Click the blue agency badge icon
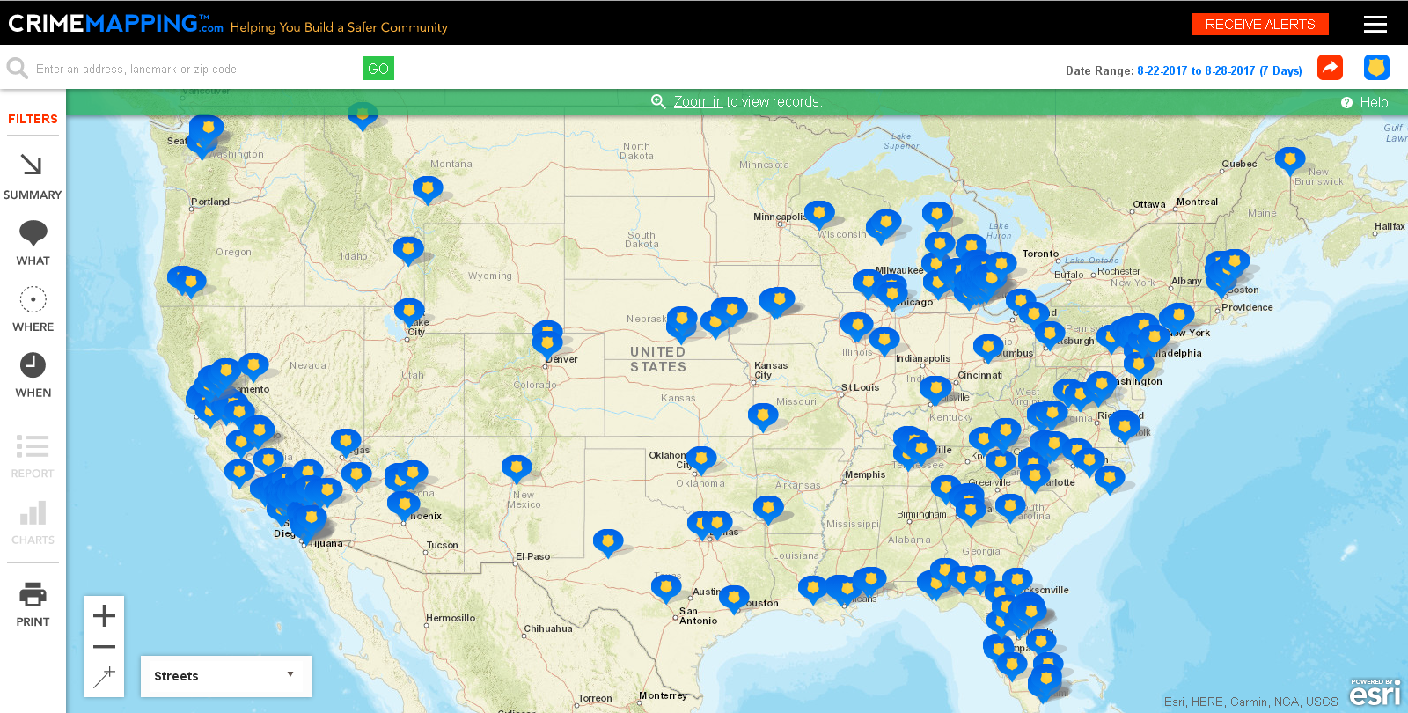Viewport: 1408px width, 713px height. click(1376, 67)
